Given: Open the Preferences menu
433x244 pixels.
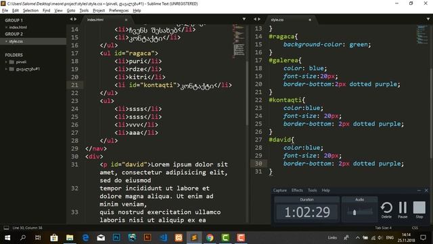Looking at the screenshot, I should point(119,11).
